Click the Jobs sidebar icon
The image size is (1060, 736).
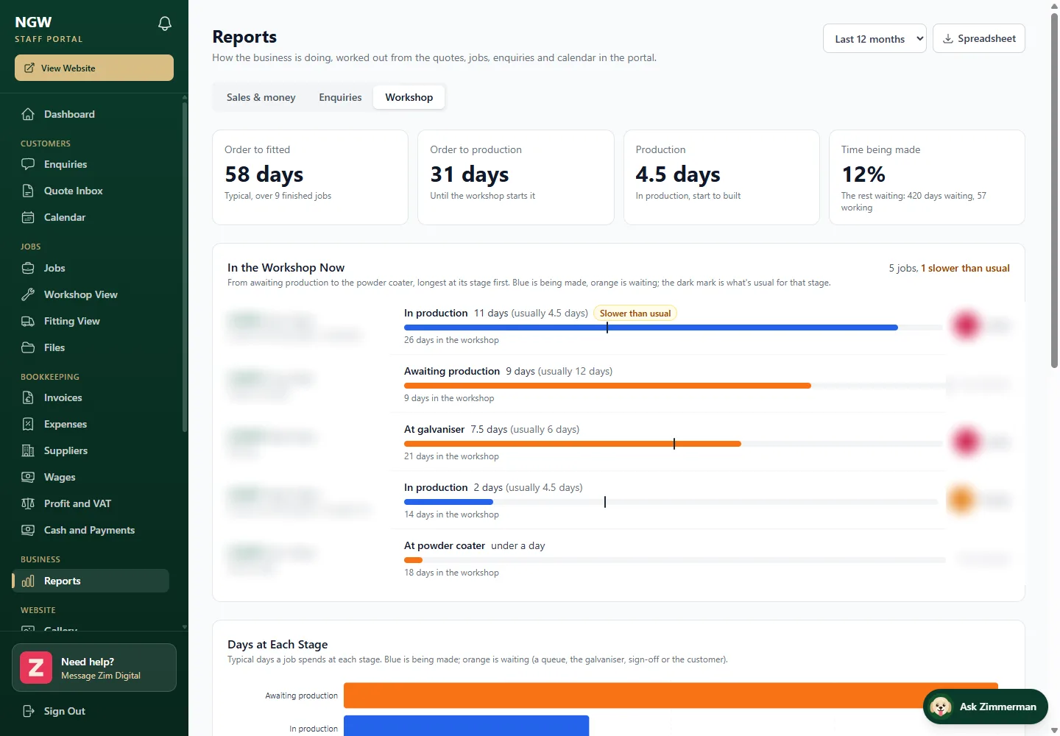click(28, 268)
